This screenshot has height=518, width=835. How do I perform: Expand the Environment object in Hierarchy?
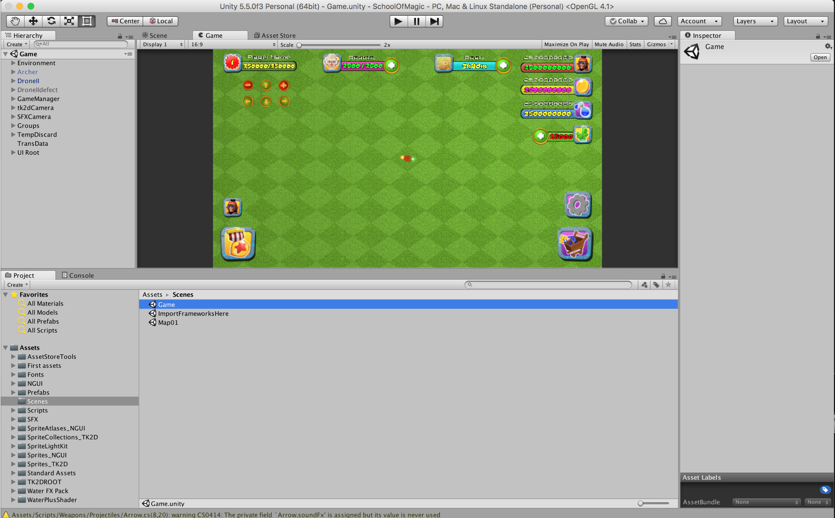(x=13, y=63)
